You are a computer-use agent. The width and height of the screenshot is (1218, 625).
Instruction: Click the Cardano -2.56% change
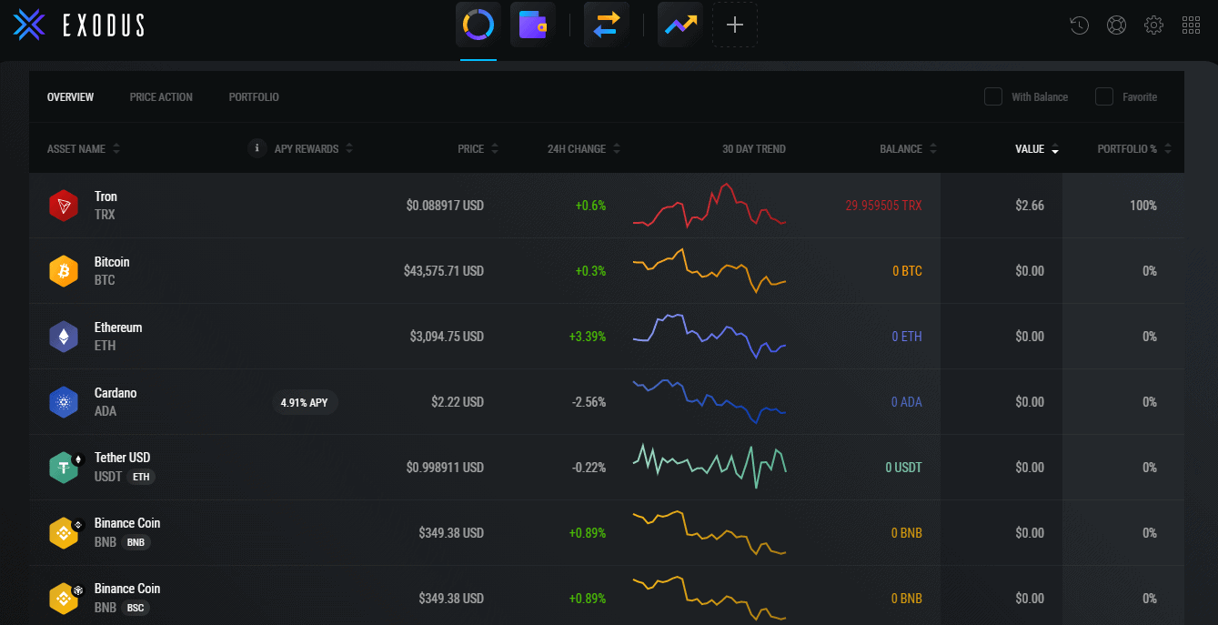click(x=589, y=402)
